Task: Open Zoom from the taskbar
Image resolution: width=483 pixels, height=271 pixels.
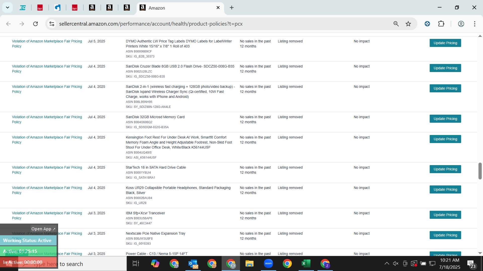Action: pyautogui.click(x=268, y=264)
